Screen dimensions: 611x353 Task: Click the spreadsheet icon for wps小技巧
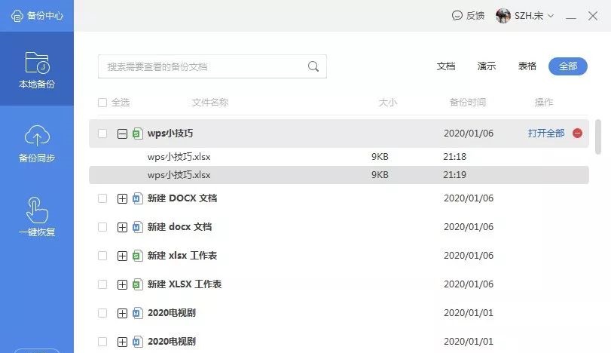pyautogui.click(x=137, y=134)
